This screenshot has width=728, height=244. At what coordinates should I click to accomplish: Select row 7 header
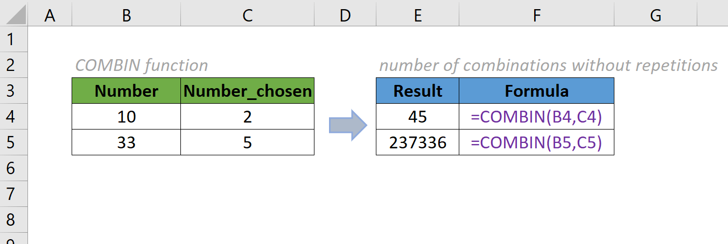(x=13, y=194)
